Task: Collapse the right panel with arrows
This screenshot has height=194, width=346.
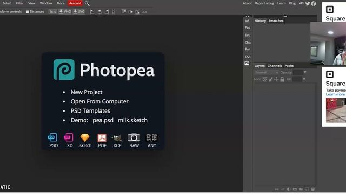Action: pyautogui.click(x=285, y=16)
